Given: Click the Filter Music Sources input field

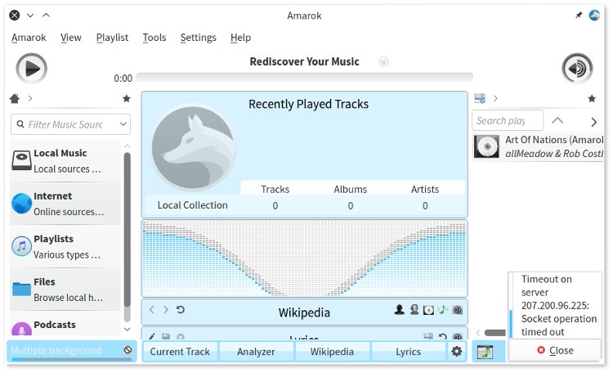Looking at the screenshot, I should click(71, 124).
